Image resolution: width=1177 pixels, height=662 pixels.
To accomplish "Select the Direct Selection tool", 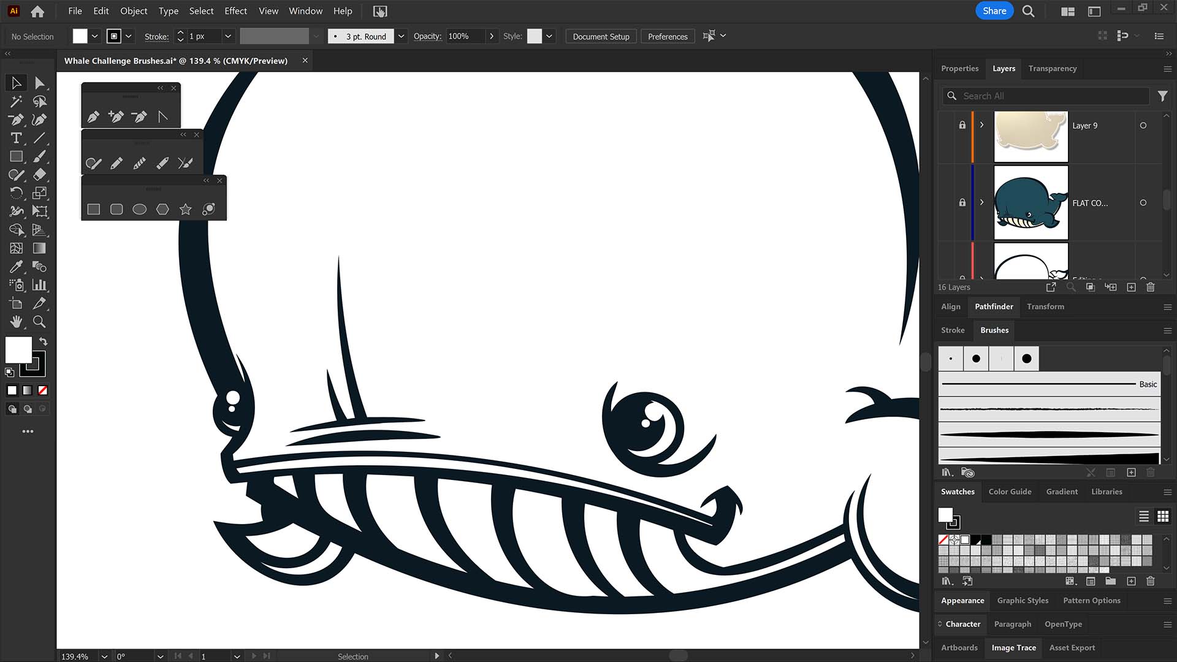I will click(x=39, y=83).
